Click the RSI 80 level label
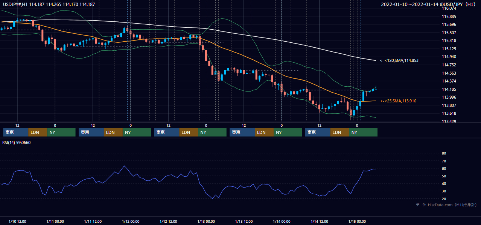Viewport: 481px width, 225px height. pos(444,153)
